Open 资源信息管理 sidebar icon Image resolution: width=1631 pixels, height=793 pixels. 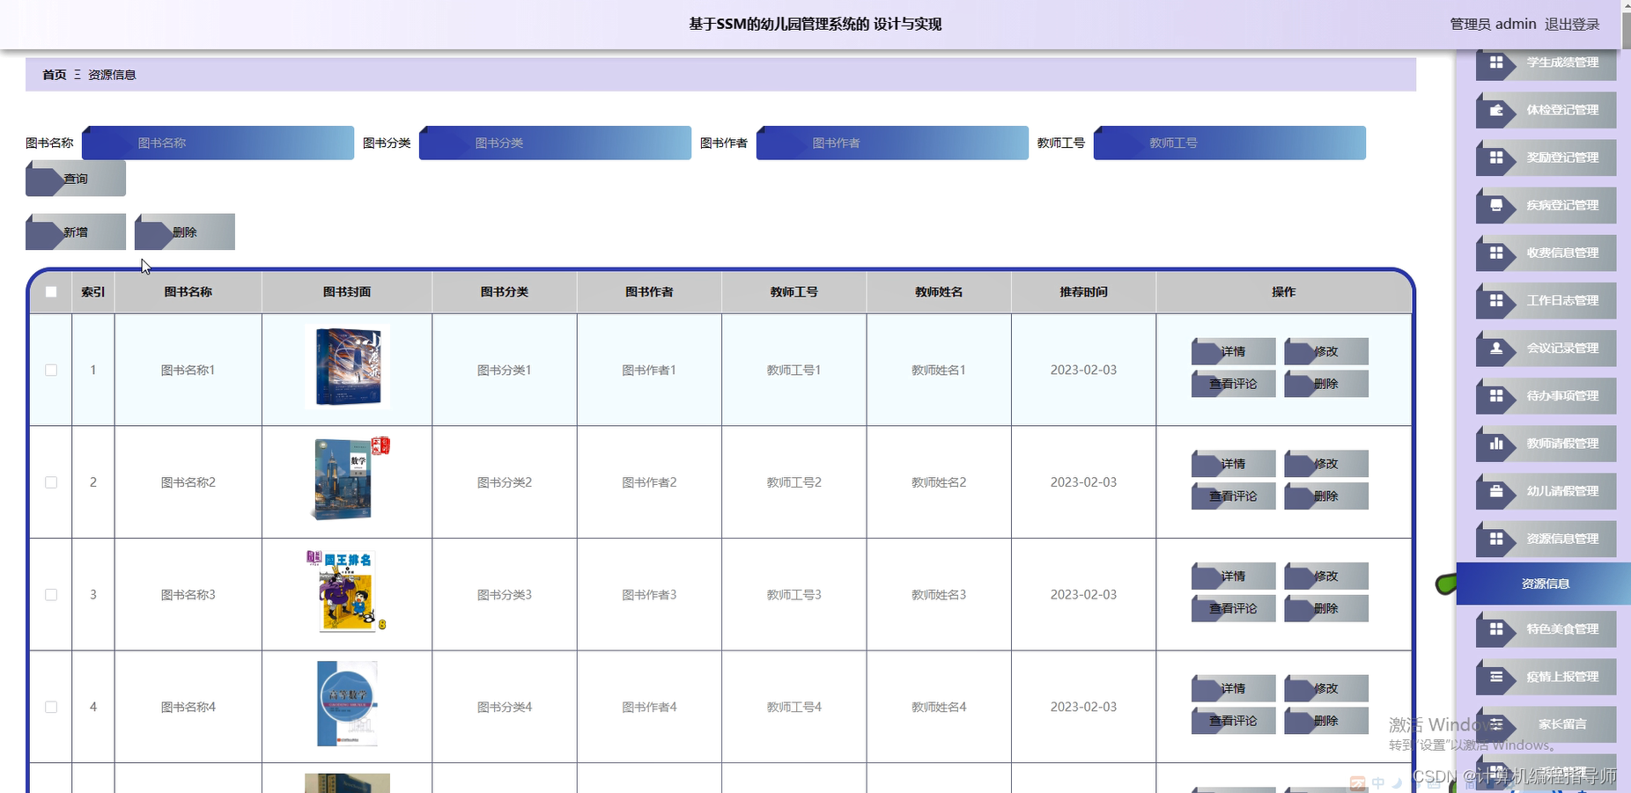(x=1496, y=539)
